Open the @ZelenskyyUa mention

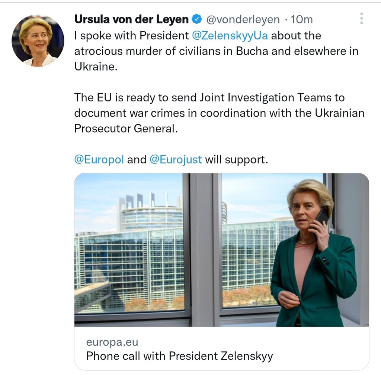pyautogui.click(x=230, y=36)
